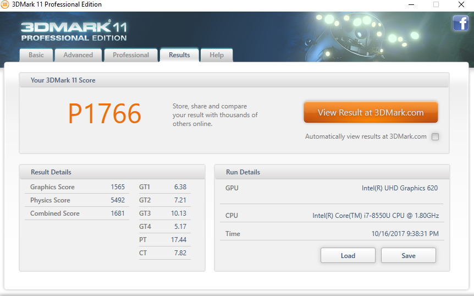This screenshot has width=474, height=296.
Task: Click the Intel UHD Graphics 620 GPU text
Action: 399,188
